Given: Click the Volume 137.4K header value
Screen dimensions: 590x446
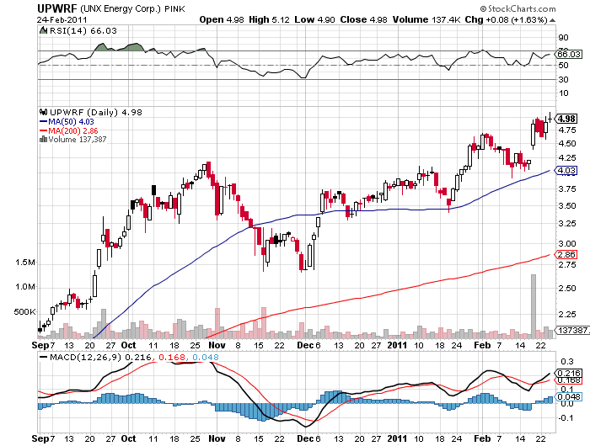Looking at the screenshot, I should 426,19.
